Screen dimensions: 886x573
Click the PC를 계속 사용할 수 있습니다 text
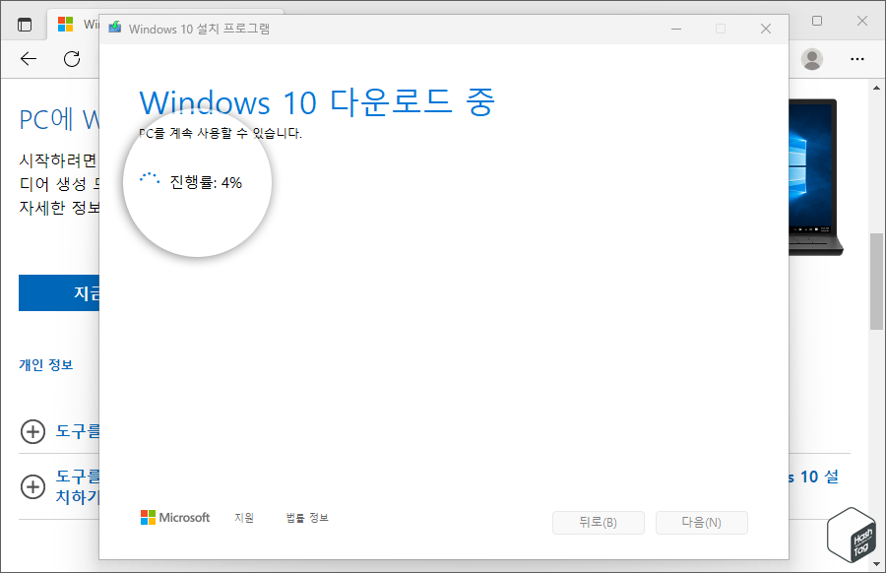pos(221,133)
